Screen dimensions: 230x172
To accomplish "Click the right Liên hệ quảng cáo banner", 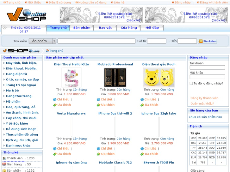I will (x=186, y=15).
